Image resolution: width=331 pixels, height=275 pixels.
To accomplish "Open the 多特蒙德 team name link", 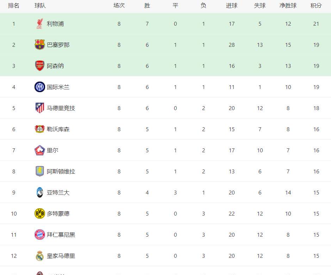I will pos(58,214).
